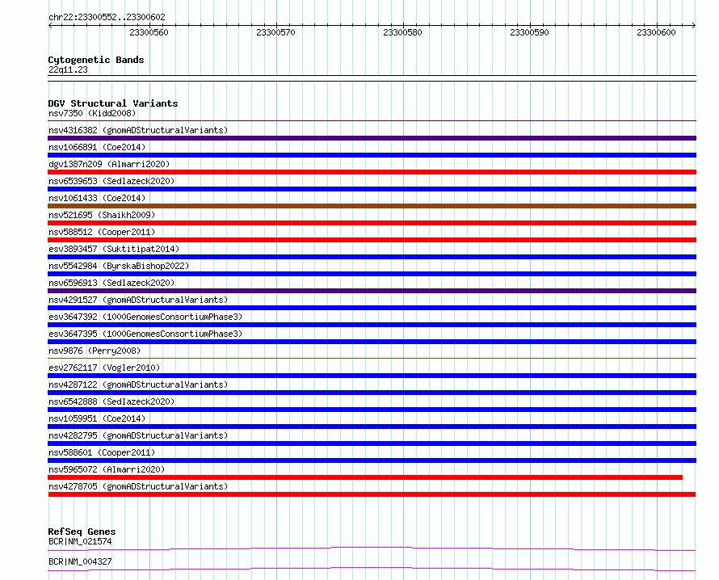Click the blue bar under esv2762117
The height and width of the screenshot is (580, 719).
(x=372, y=376)
